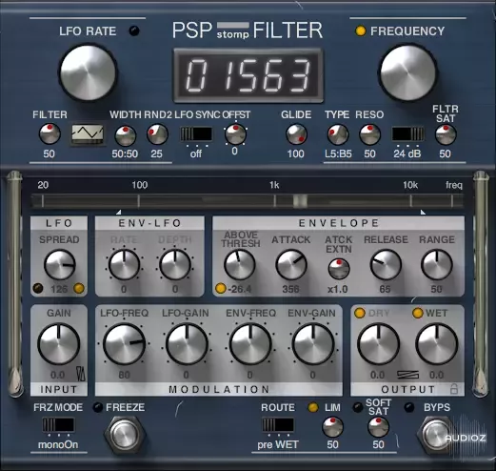The height and width of the screenshot is (471, 496).
Task: Click the 01563 digital display
Action: point(248,76)
